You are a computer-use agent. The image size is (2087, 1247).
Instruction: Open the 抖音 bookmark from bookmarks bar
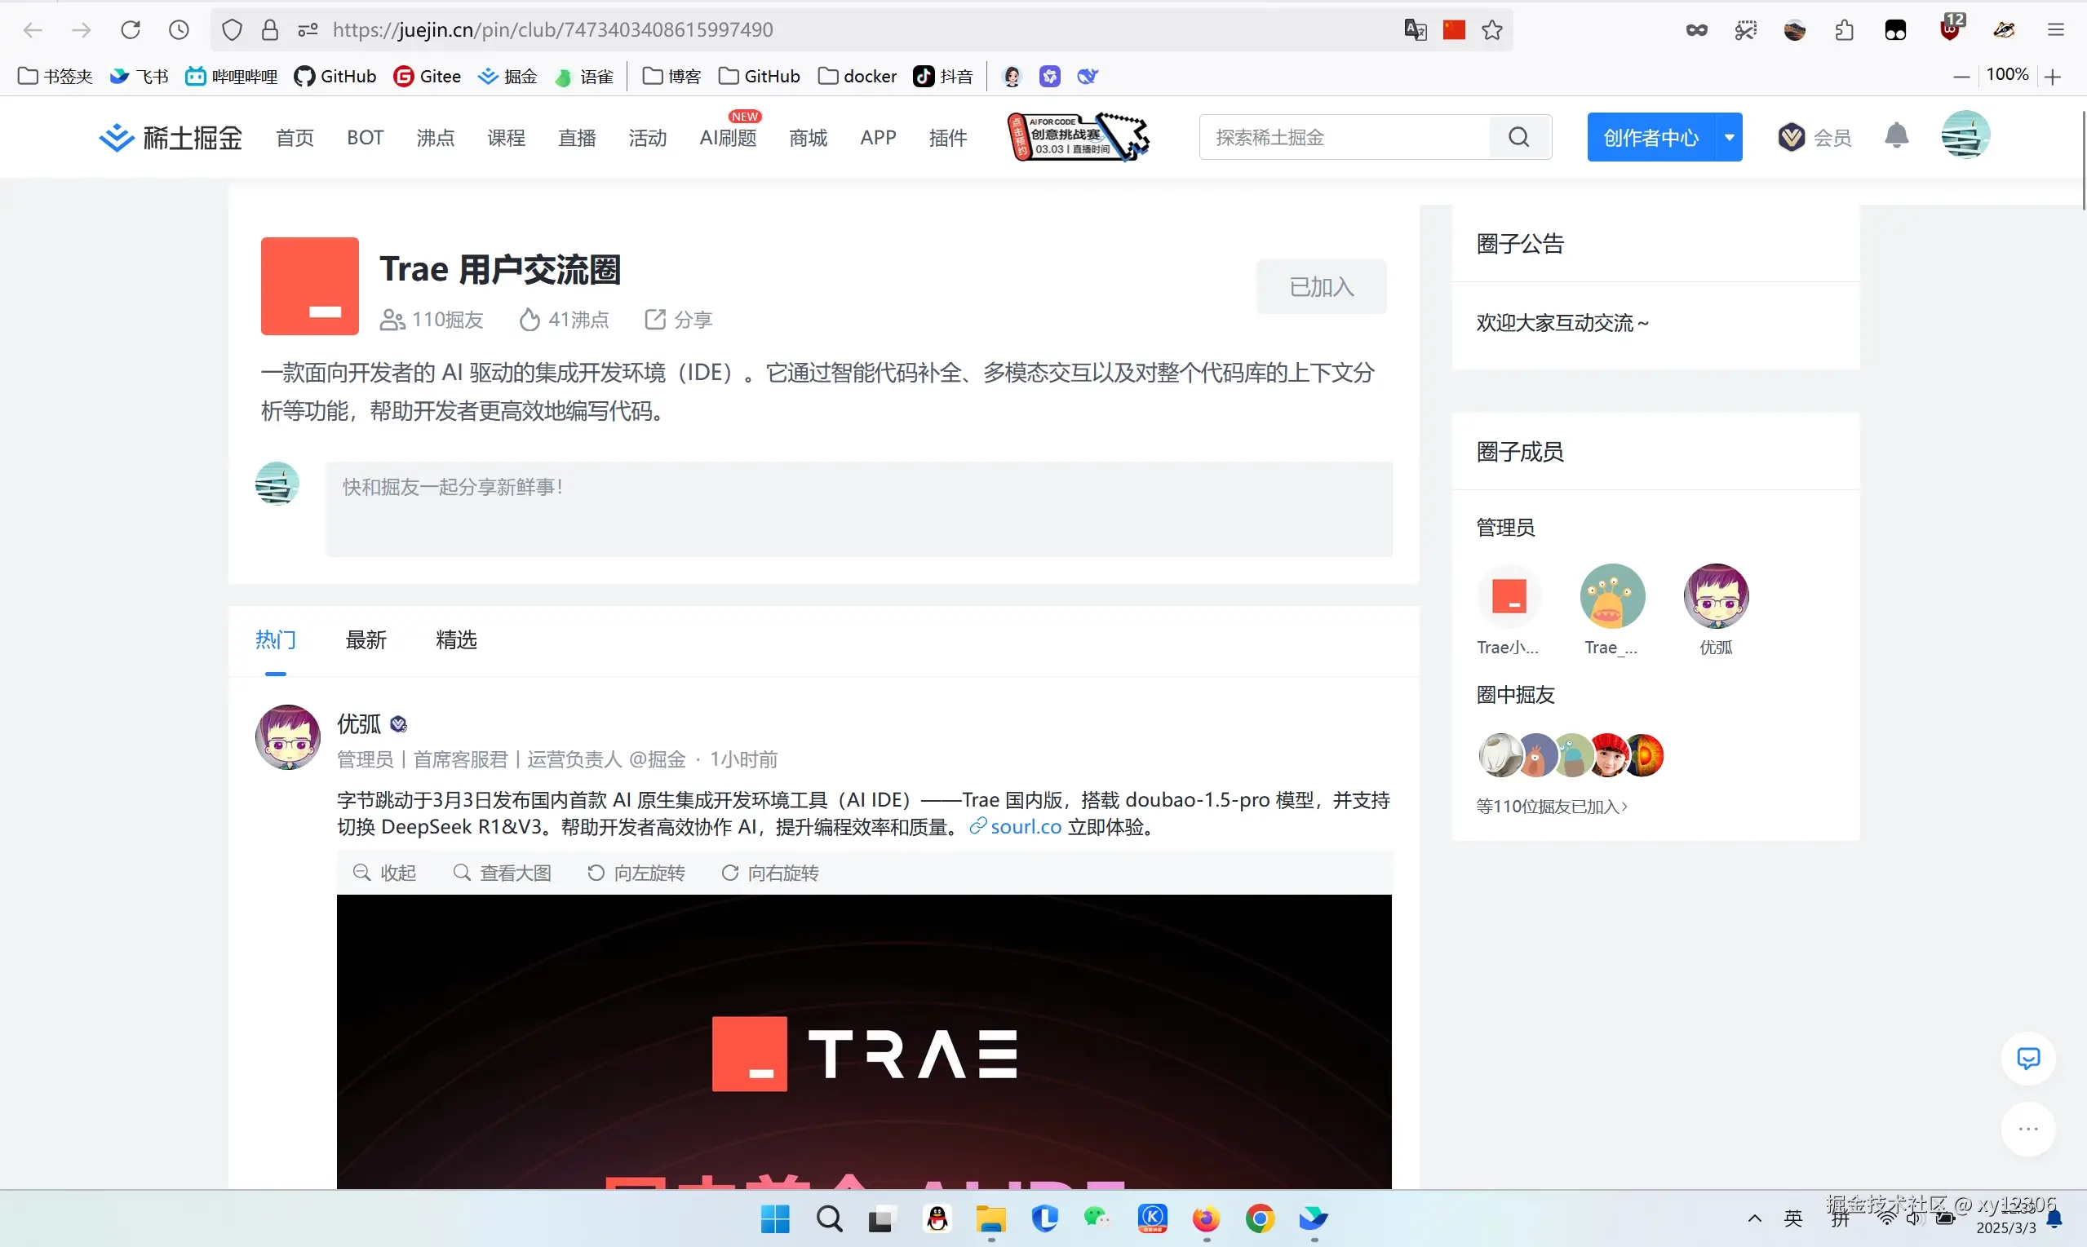point(942,76)
